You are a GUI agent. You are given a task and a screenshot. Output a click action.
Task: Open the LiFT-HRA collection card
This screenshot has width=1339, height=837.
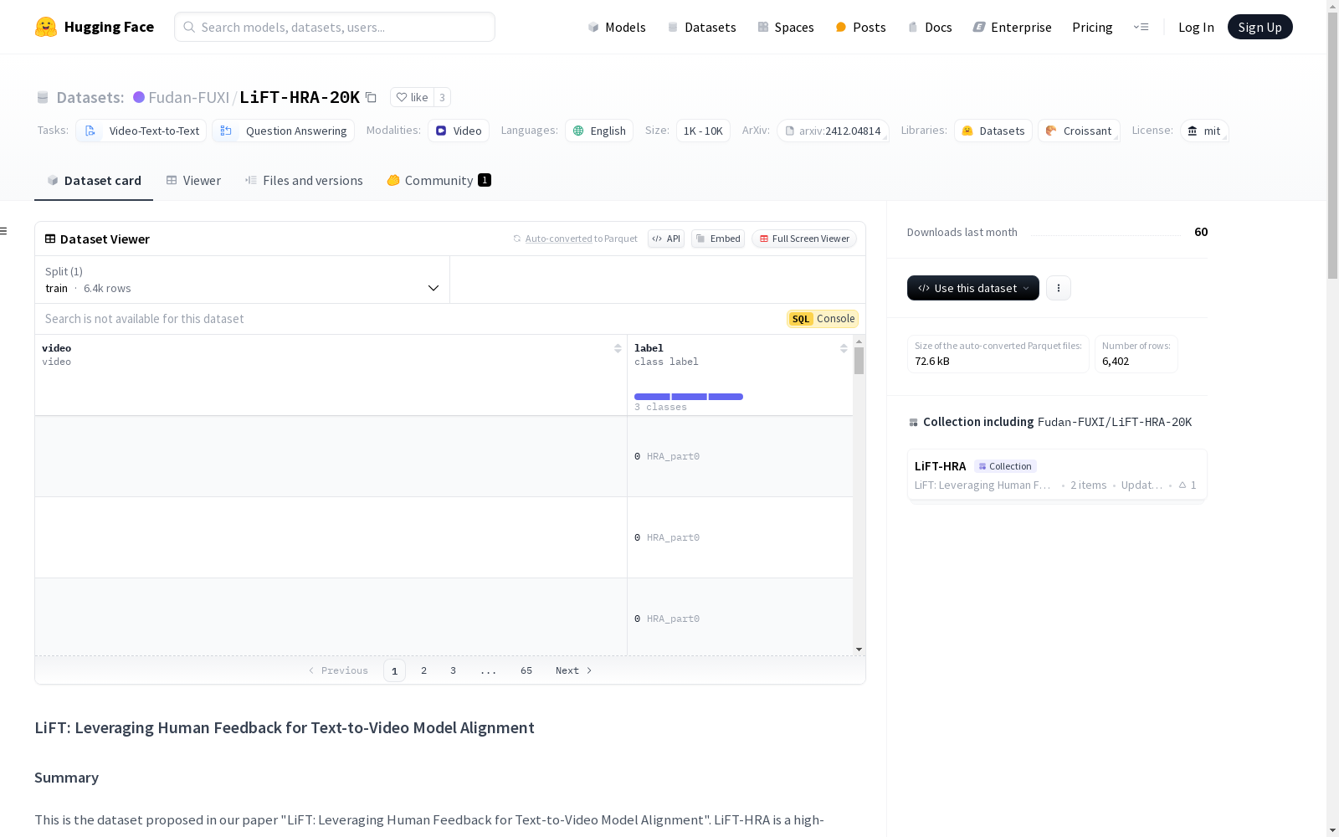(x=1057, y=475)
